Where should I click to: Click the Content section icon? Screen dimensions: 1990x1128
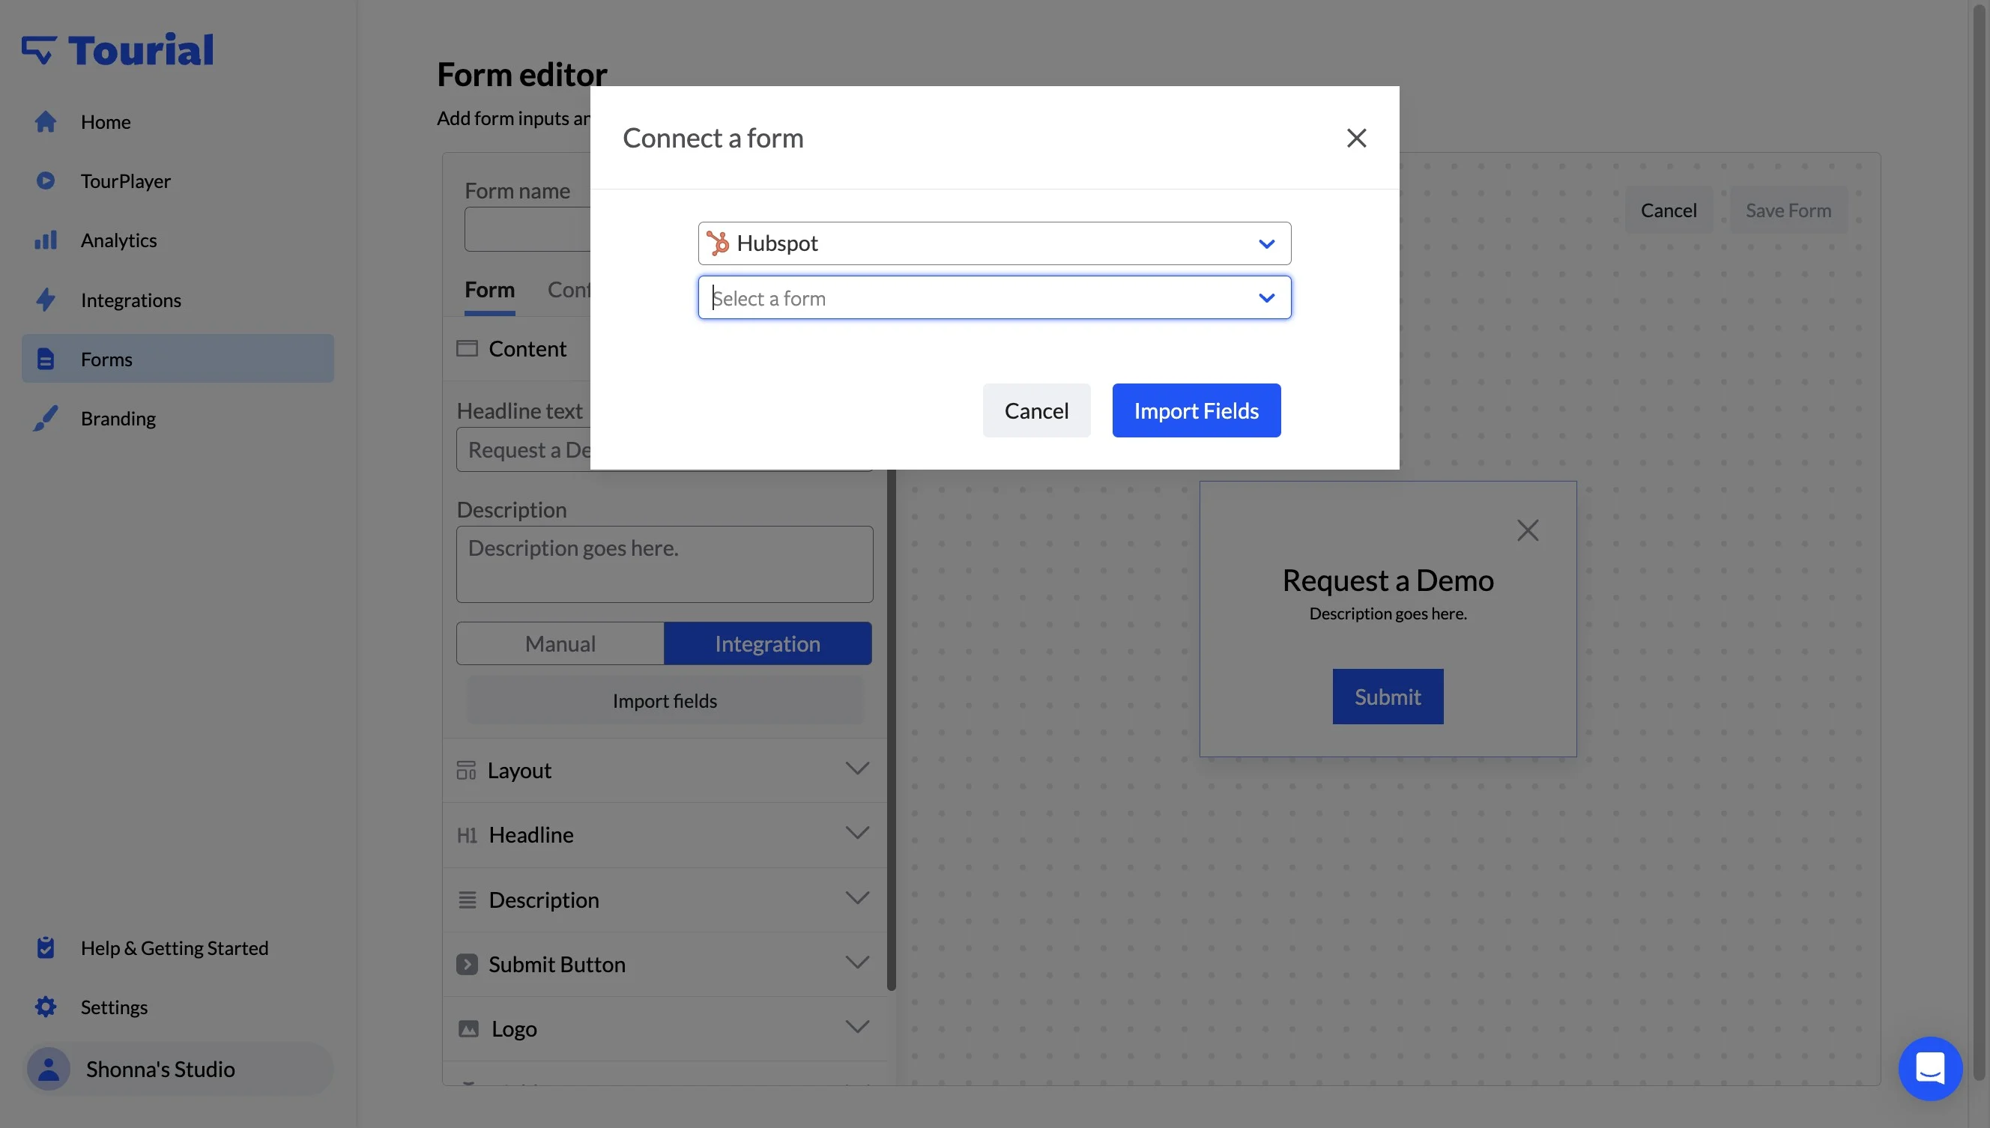(x=467, y=348)
